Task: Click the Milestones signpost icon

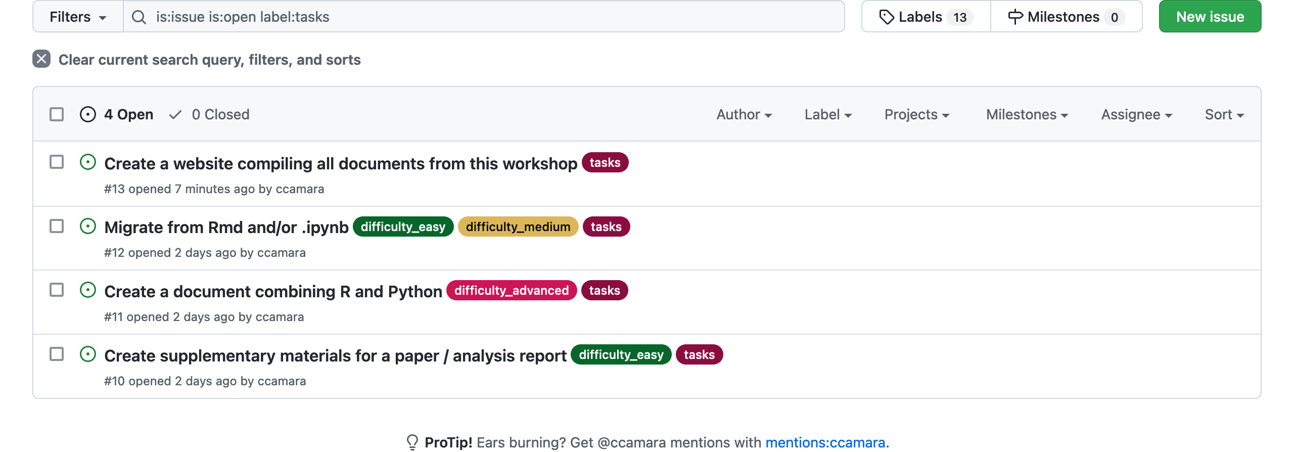Action: pos(1015,17)
